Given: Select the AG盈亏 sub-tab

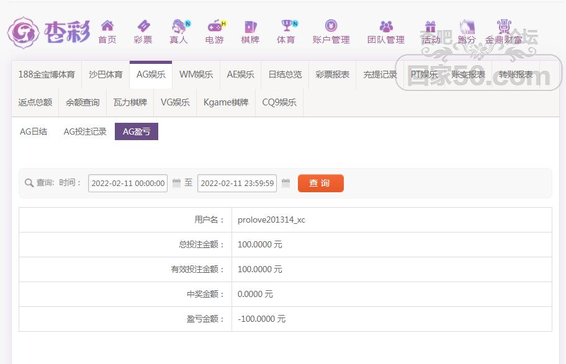Looking at the screenshot, I should [x=137, y=131].
